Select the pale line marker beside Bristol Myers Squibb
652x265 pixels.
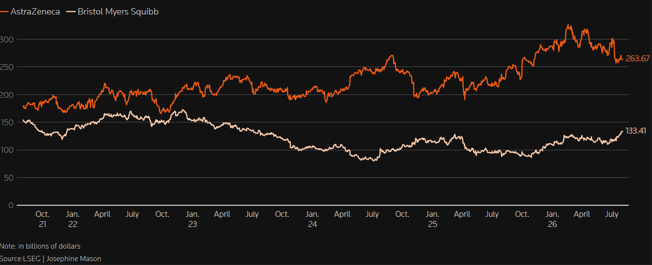point(71,12)
